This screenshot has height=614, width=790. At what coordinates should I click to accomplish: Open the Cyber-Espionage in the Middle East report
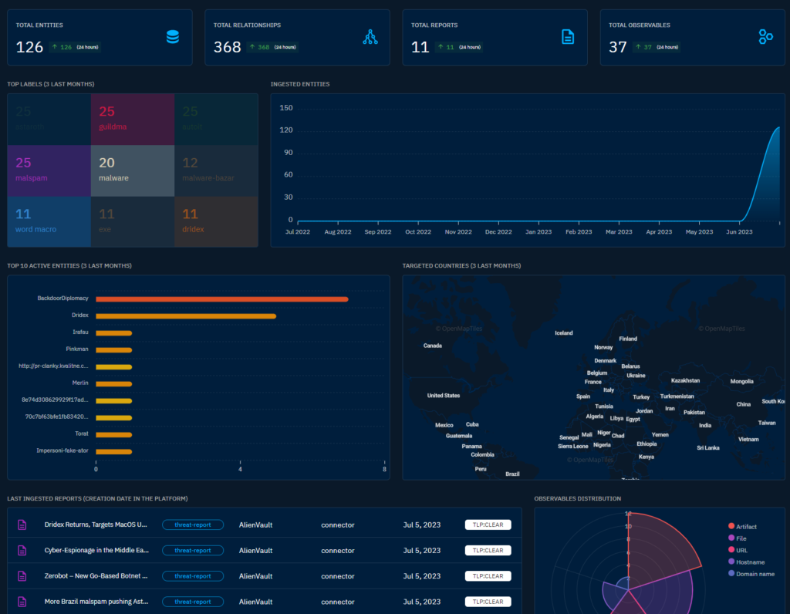click(x=96, y=551)
